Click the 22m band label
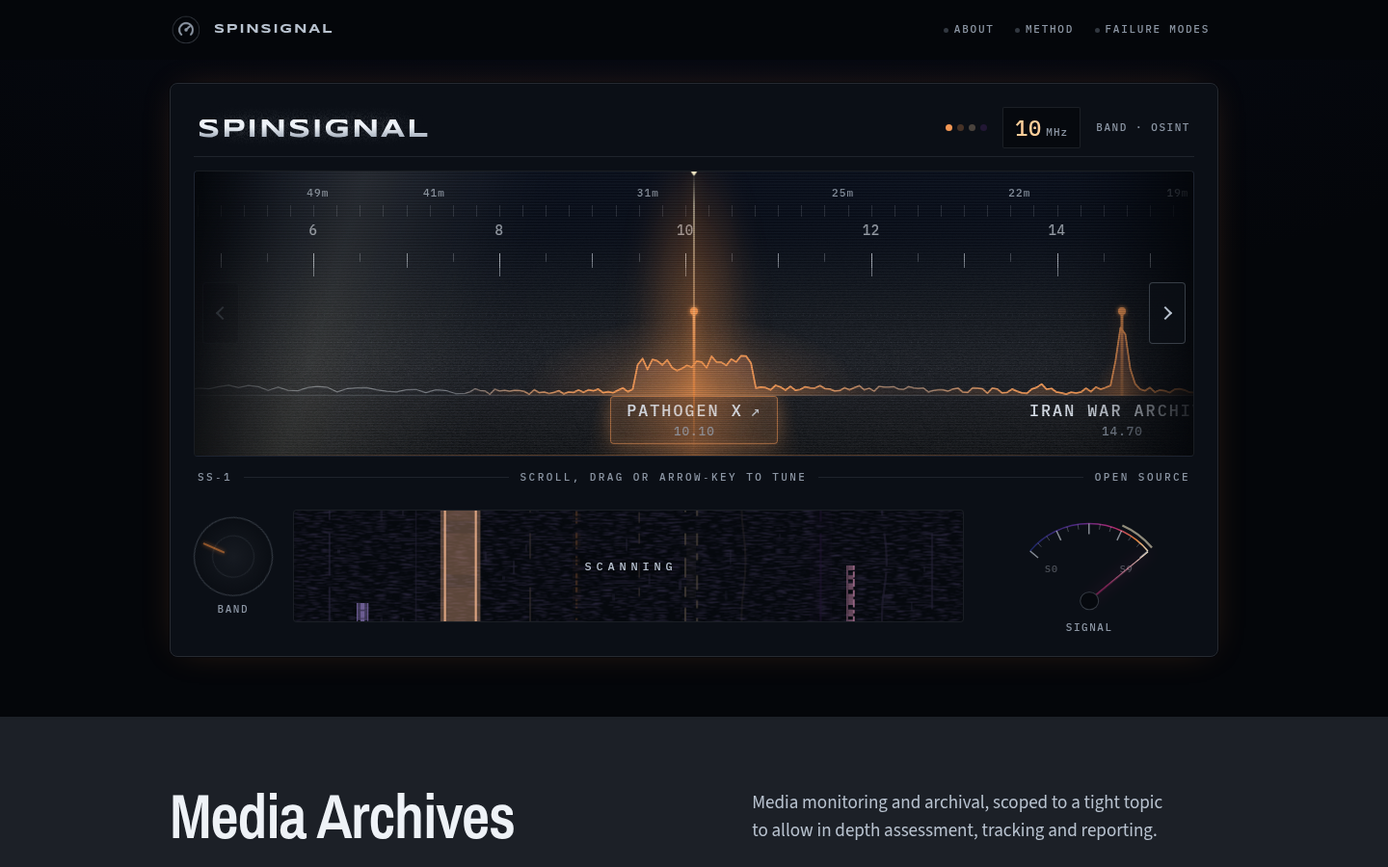 (x=1019, y=193)
